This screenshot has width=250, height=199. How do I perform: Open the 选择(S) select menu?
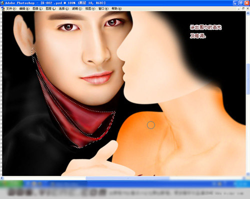(64, 8)
